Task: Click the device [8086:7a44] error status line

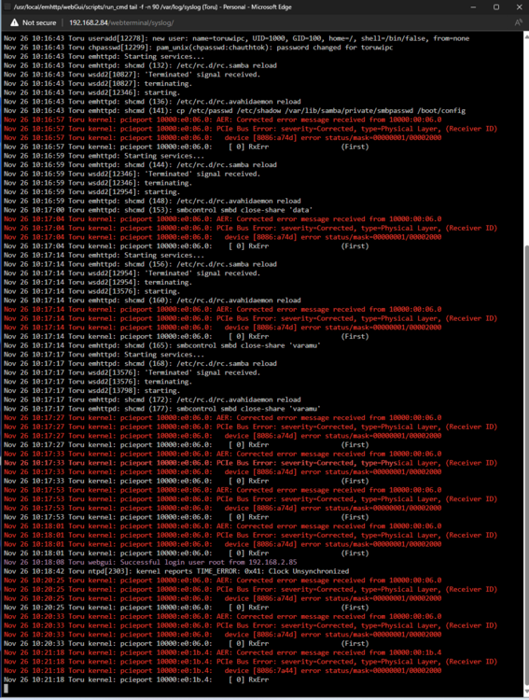Action: [x=223, y=670]
